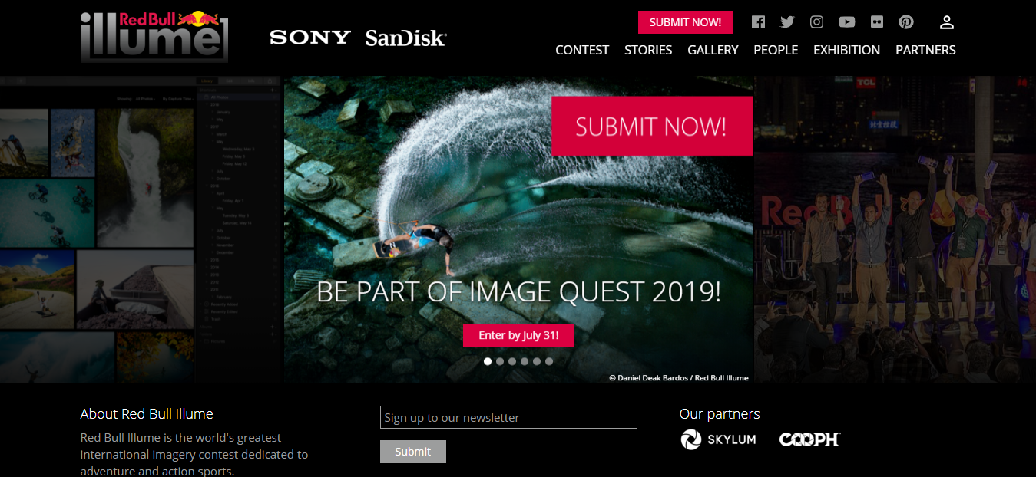Open the Contest menu item

coord(582,50)
